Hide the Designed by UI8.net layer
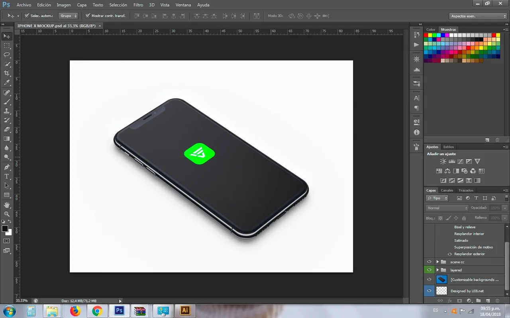Viewport: 510px width, 318px height. pyautogui.click(x=429, y=291)
